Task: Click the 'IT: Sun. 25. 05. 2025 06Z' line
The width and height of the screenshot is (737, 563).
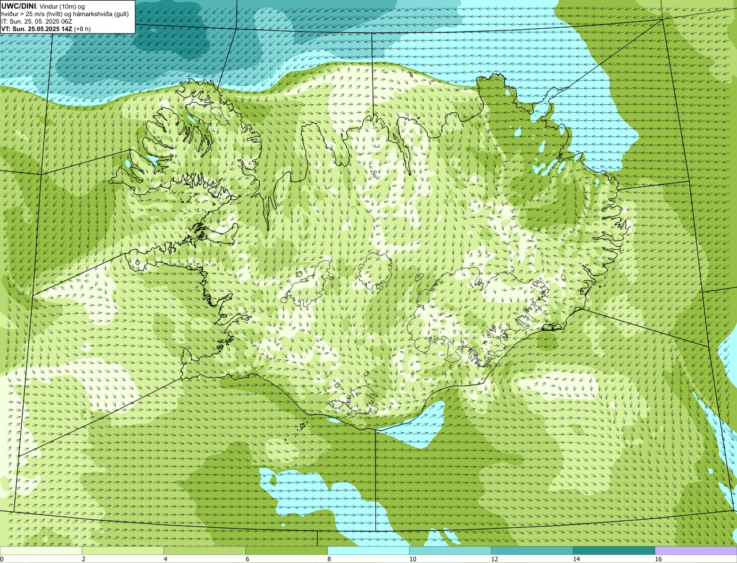Action: pos(37,21)
